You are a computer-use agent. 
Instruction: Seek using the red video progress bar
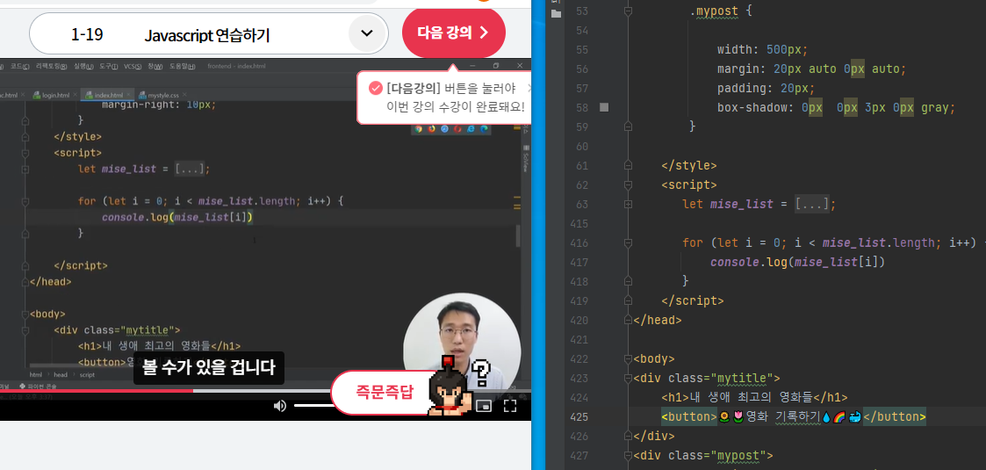pyautogui.click(x=97, y=391)
